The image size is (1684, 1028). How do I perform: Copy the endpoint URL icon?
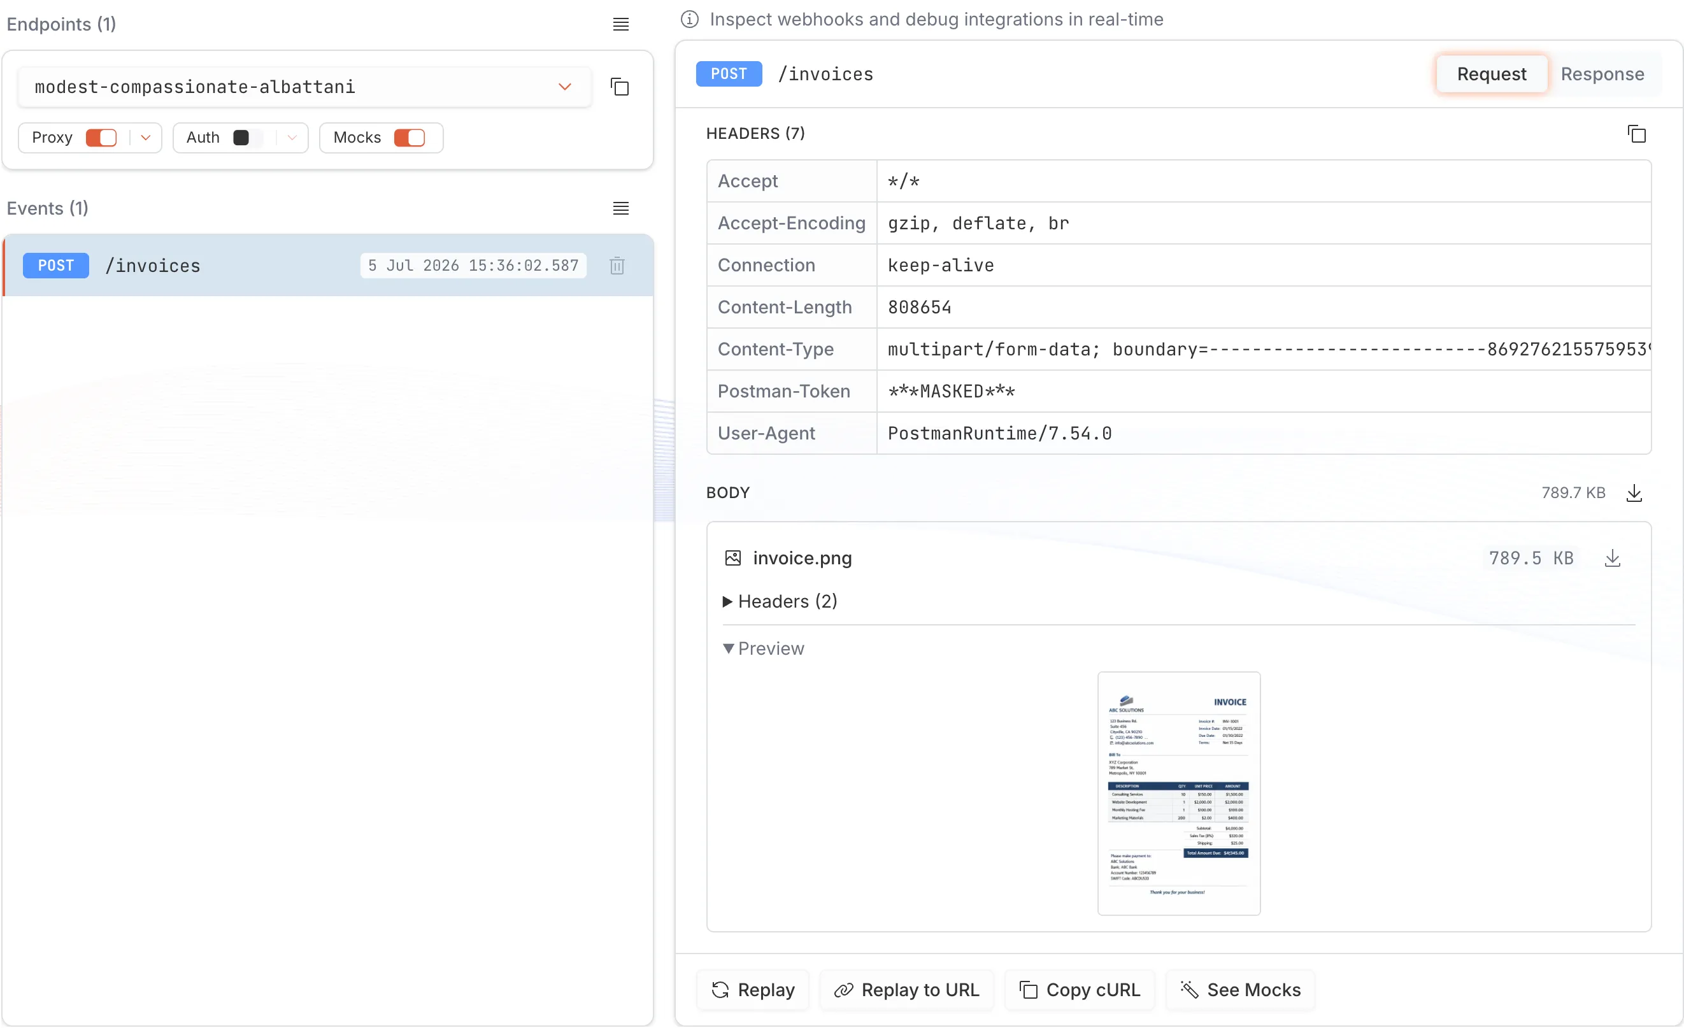coord(619,87)
